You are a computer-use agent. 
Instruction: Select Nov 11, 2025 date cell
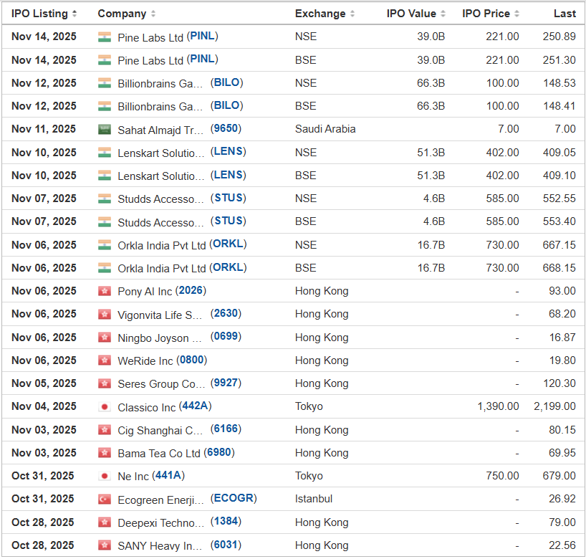tap(44, 130)
